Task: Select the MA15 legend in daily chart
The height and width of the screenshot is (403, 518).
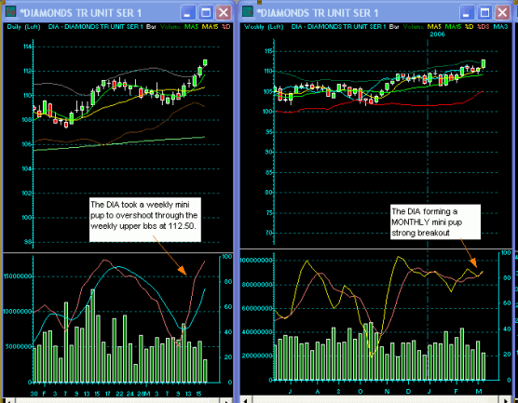Action: click(210, 27)
